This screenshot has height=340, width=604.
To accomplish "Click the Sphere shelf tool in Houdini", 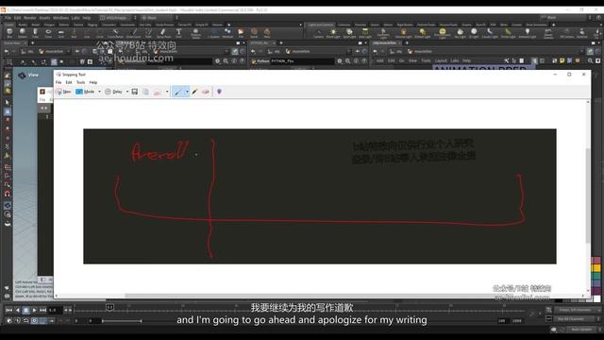I will pyautogui.click(x=23, y=33).
